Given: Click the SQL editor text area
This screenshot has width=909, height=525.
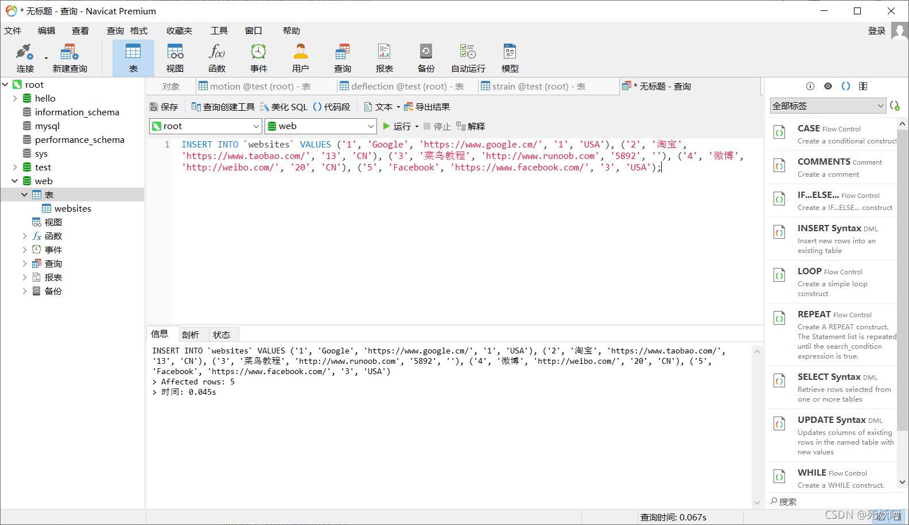Looking at the screenshot, I should [x=466, y=230].
